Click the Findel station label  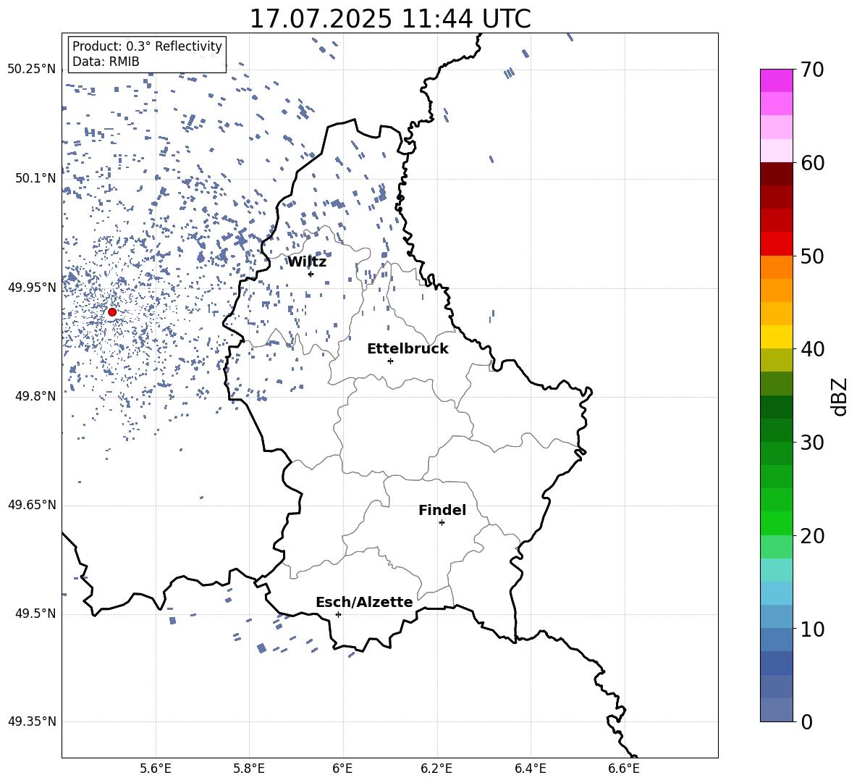[442, 510]
